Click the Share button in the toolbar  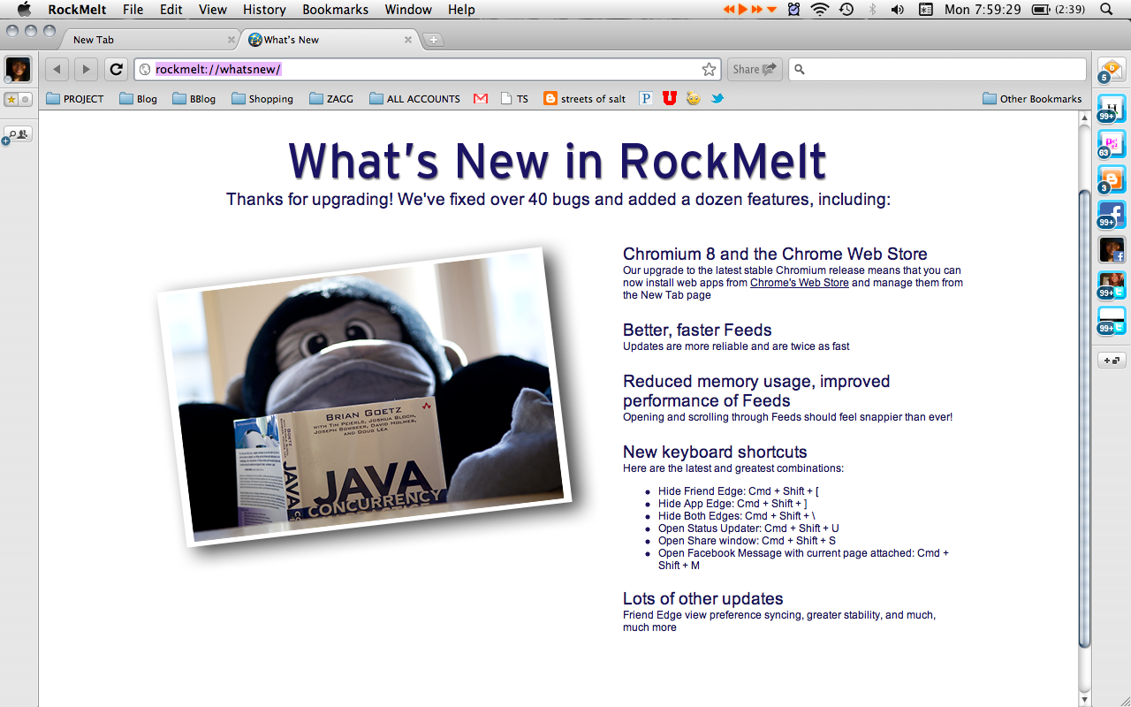click(754, 69)
